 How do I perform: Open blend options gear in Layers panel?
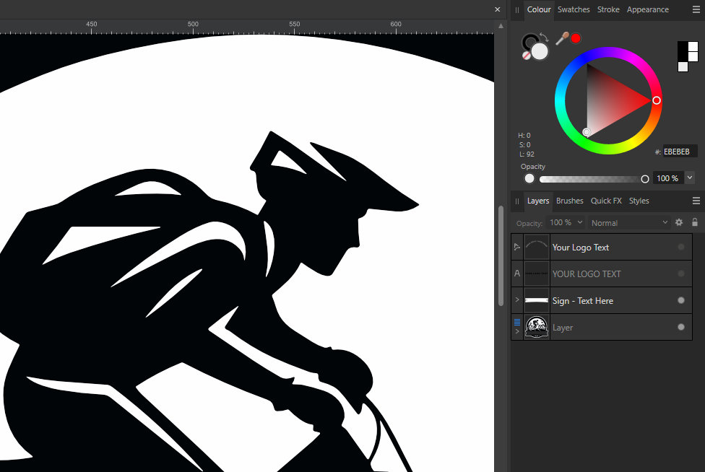[x=679, y=222]
